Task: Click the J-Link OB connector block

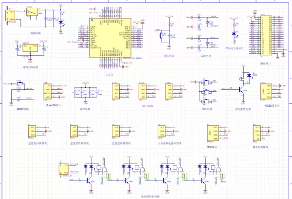Action: (48, 90)
